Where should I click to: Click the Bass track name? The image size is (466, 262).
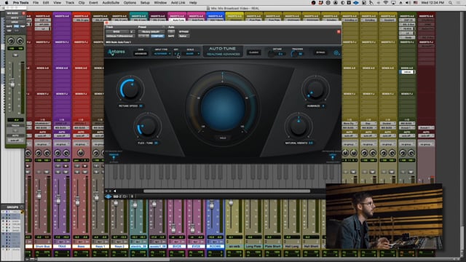[81, 246]
